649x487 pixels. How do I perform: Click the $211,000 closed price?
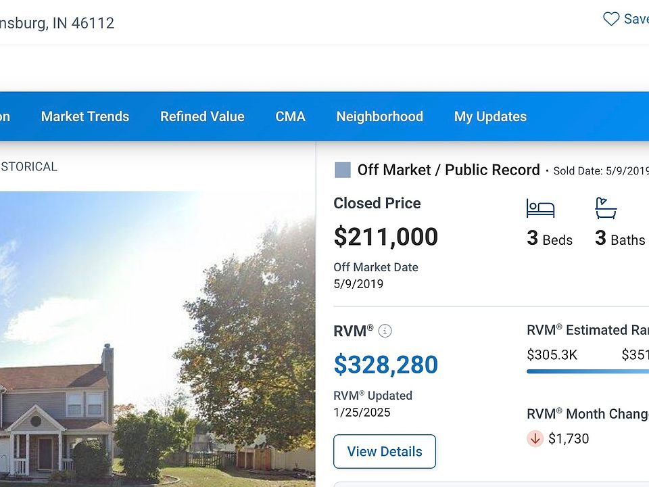click(x=386, y=237)
